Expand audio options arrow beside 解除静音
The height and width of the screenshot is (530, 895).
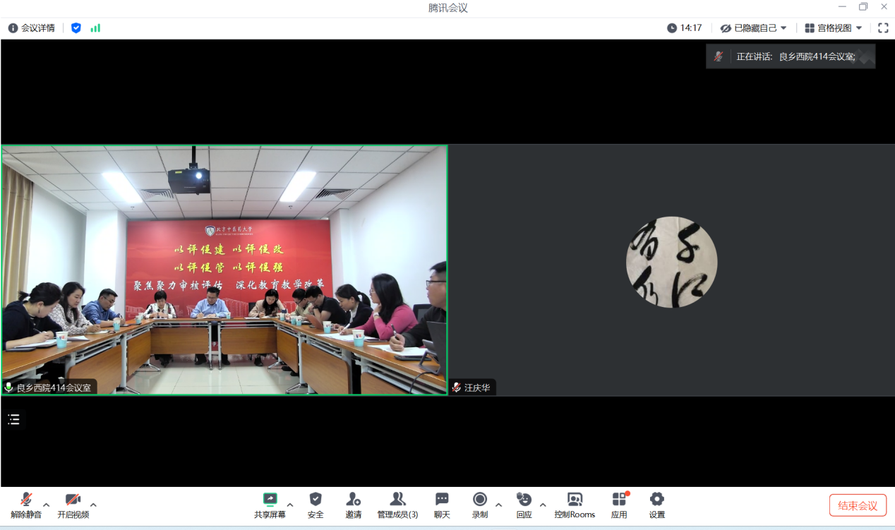(47, 505)
